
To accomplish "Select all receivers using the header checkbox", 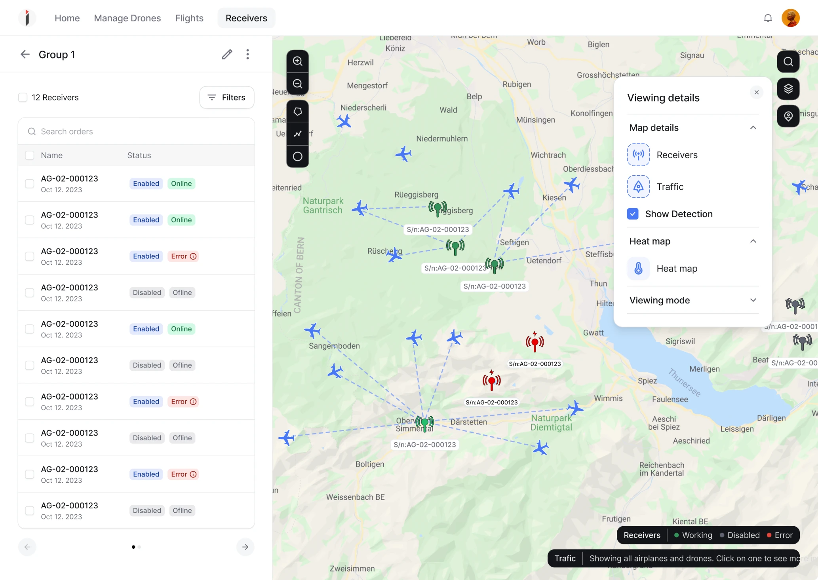I will 30,155.
